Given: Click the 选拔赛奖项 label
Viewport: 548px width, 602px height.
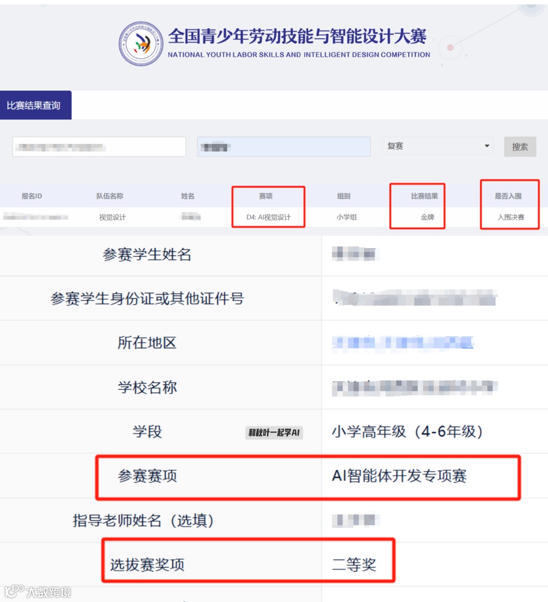Looking at the screenshot, I should [147, 565].
